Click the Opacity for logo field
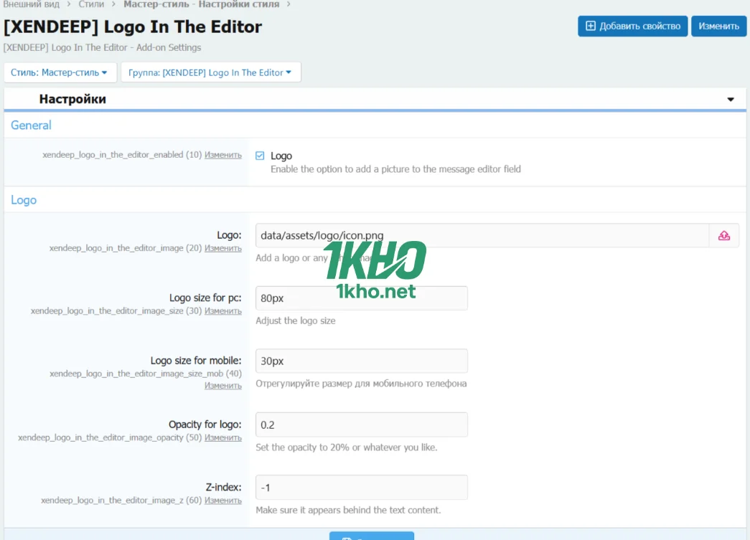 click(361, 425)
